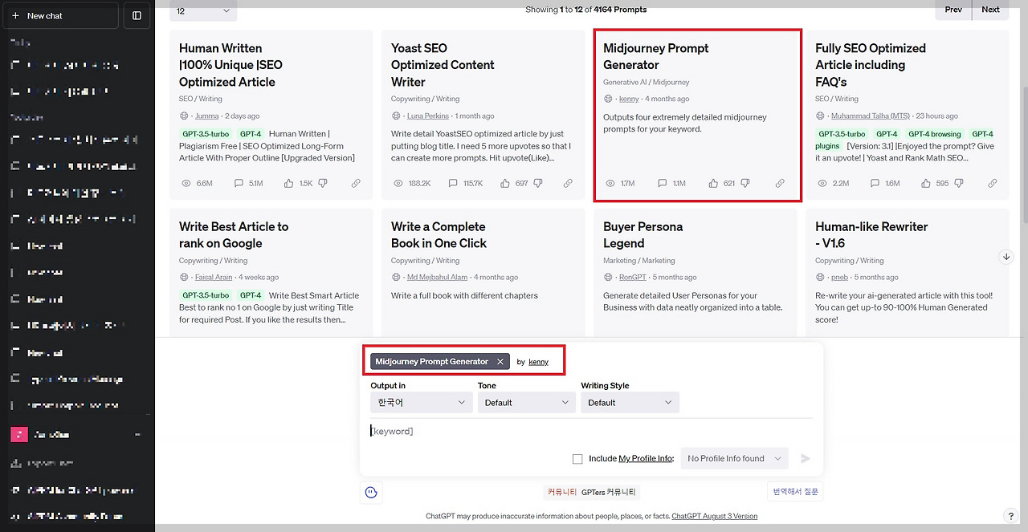This screenshot has width=1028, height=532.
Task: Open comments icon showing 1.1M
Action: pyautogui.click(x=662, y=183)
